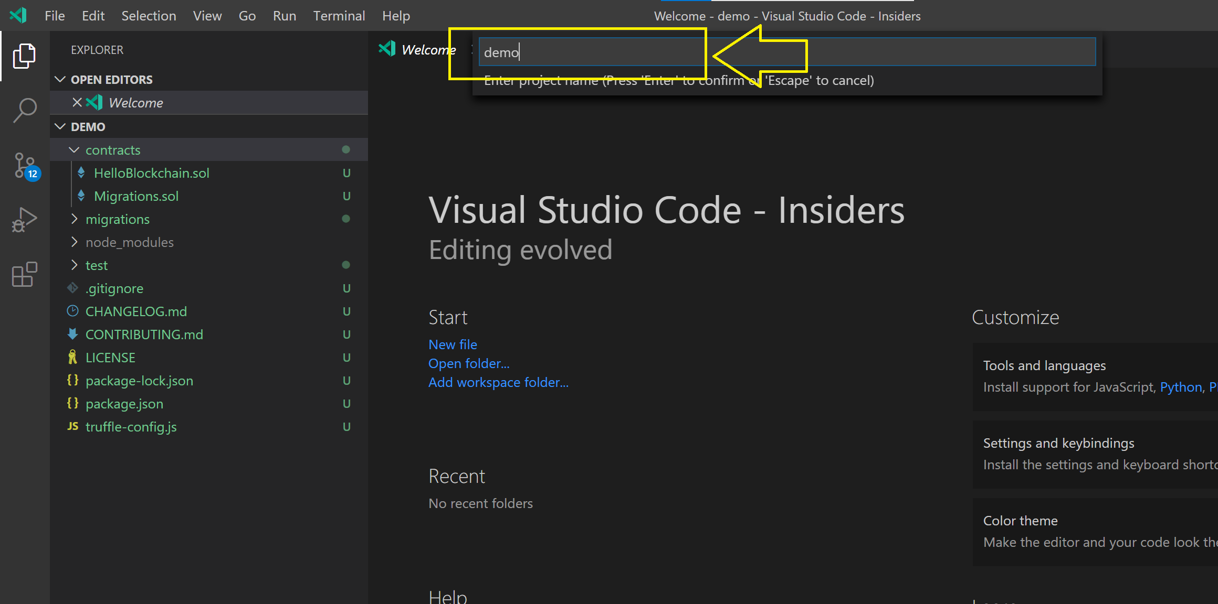Image resolution: width=1218 pixels, height=604 pixels.
Task: Click the Source Control icon with badge
Action: (x=23, y=165)
